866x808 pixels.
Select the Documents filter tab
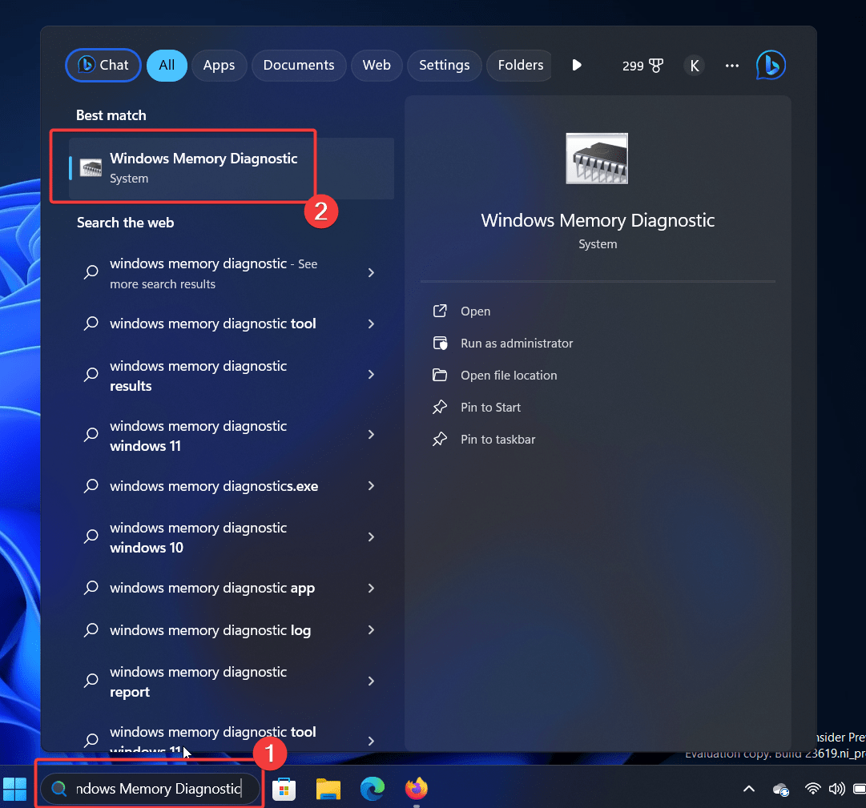coord(298,66)
